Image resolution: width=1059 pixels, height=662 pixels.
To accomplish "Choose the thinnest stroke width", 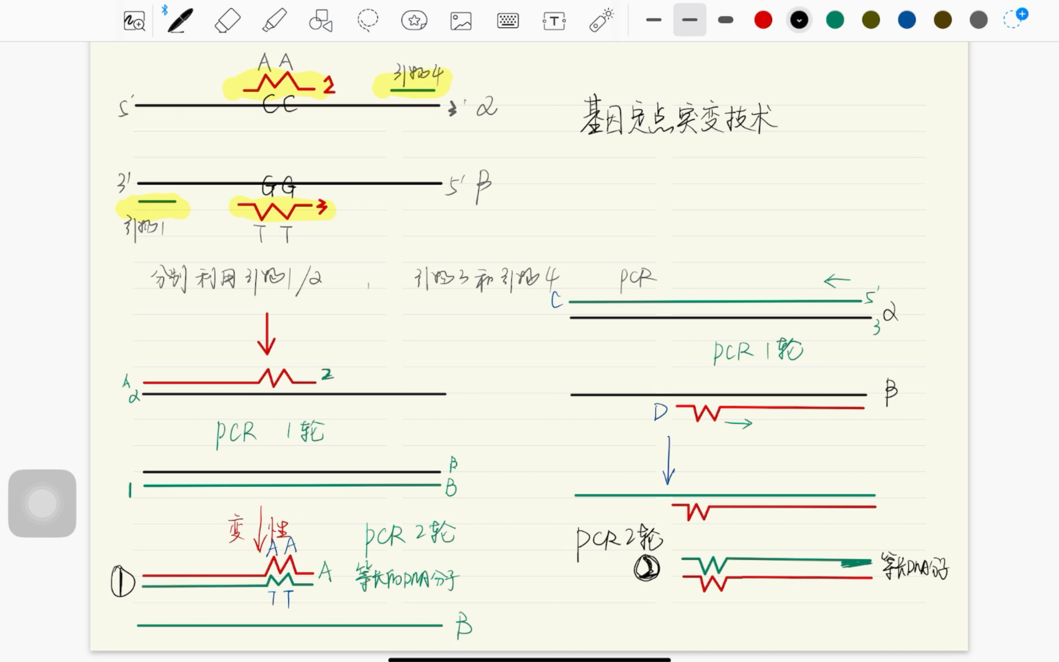I will (654, 20).
